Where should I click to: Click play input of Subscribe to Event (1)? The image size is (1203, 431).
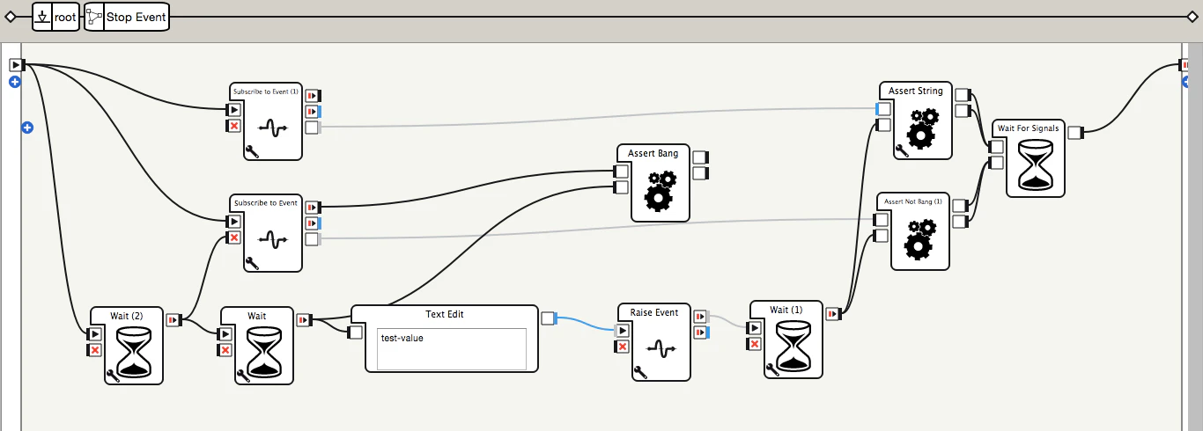[x=233, y=110]
